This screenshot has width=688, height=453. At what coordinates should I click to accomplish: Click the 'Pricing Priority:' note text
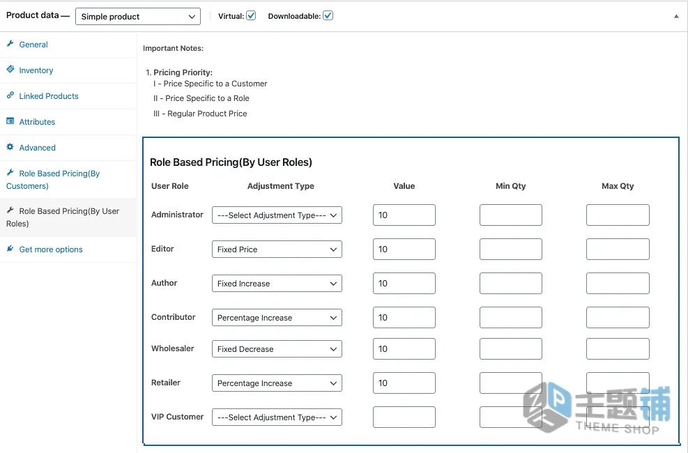click(x=183, y=72)
